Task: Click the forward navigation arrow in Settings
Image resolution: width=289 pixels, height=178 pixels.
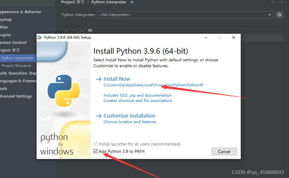Action: pos(281,2)
